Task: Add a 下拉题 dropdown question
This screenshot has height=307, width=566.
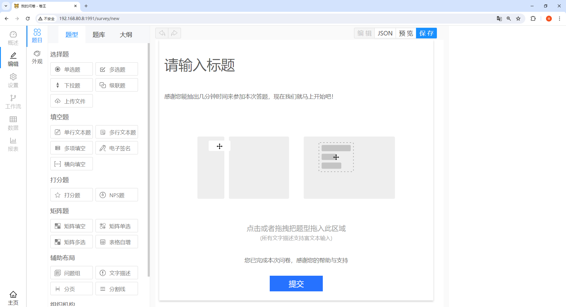Action: [72, 85]
